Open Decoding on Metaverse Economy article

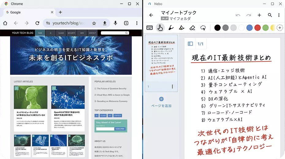pyautogui.click(x=111, y=101)
